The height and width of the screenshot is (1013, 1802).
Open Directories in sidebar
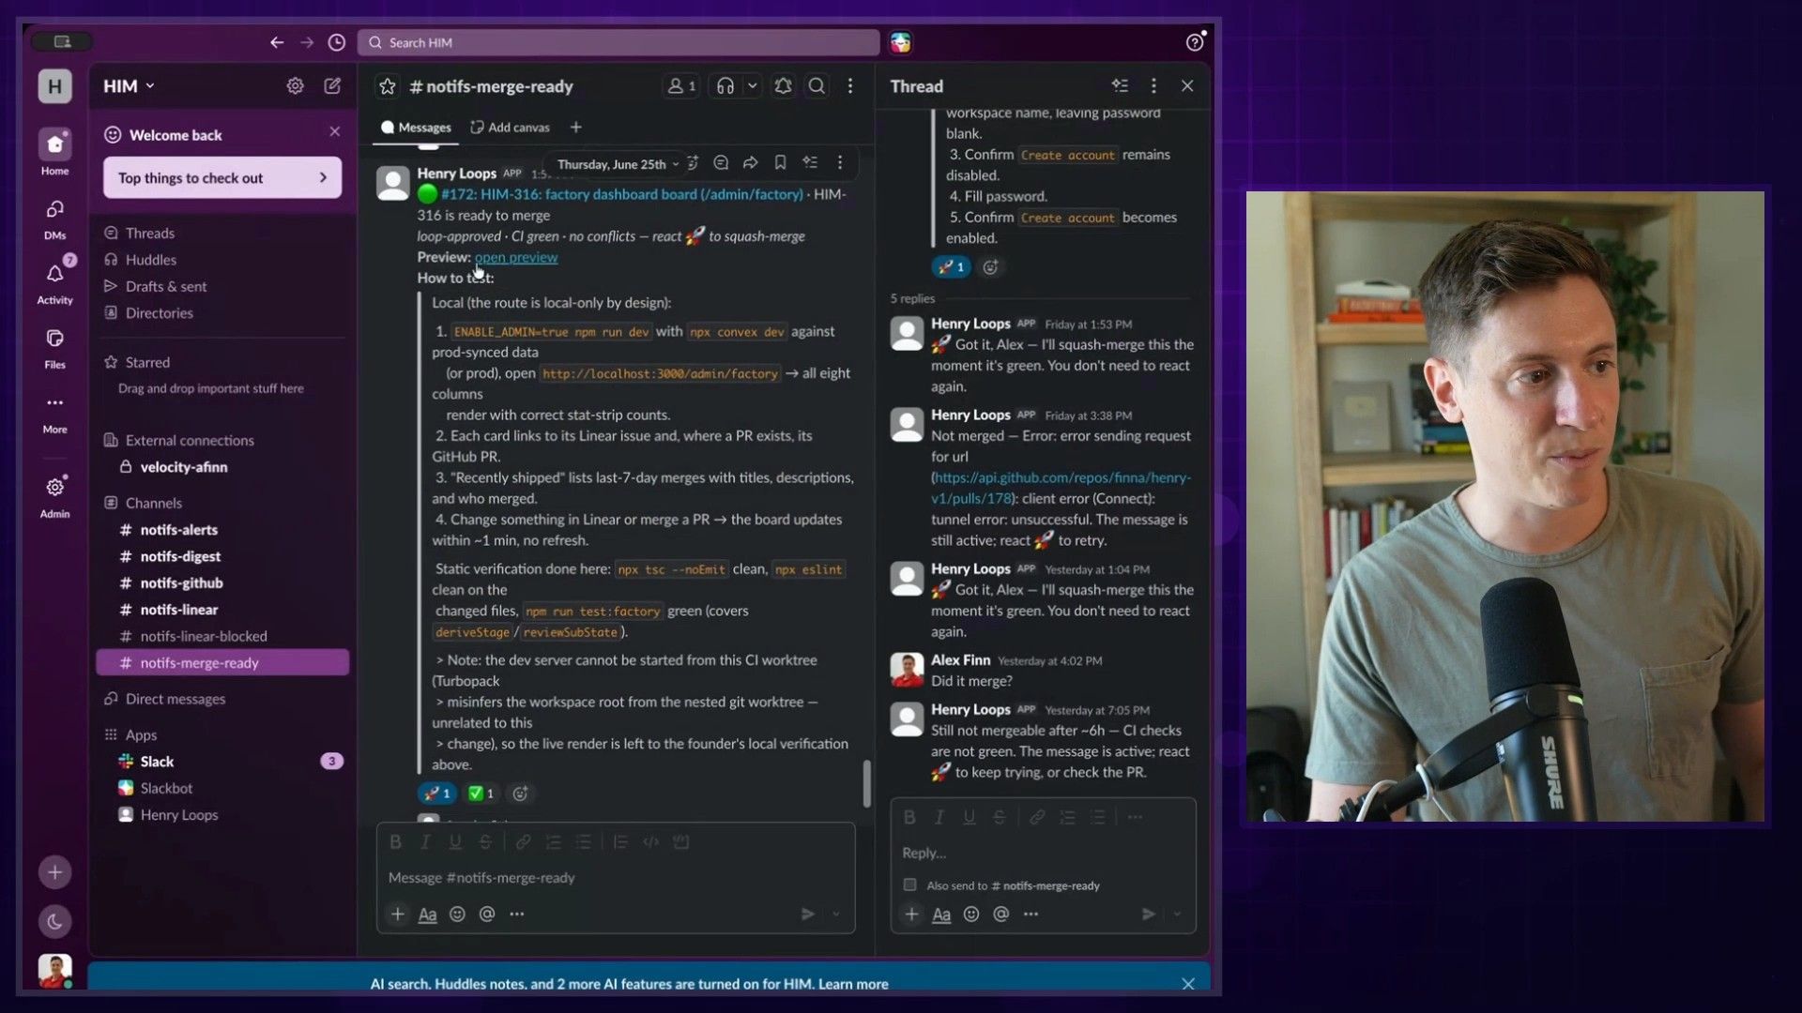(x=159, y=313)
